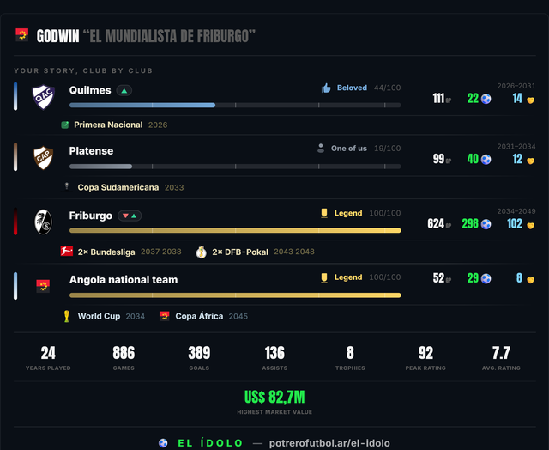Click the 2034–2049 years label
Image resolution: width=549 pixels, height=450 pixels.
pyautogui.click(x=516, y=211)
